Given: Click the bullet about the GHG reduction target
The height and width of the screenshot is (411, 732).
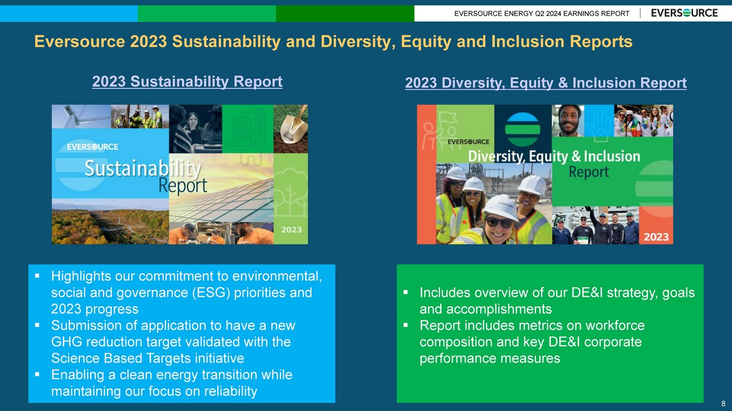Looking at the screenshot, I should [x=172, y=342].
